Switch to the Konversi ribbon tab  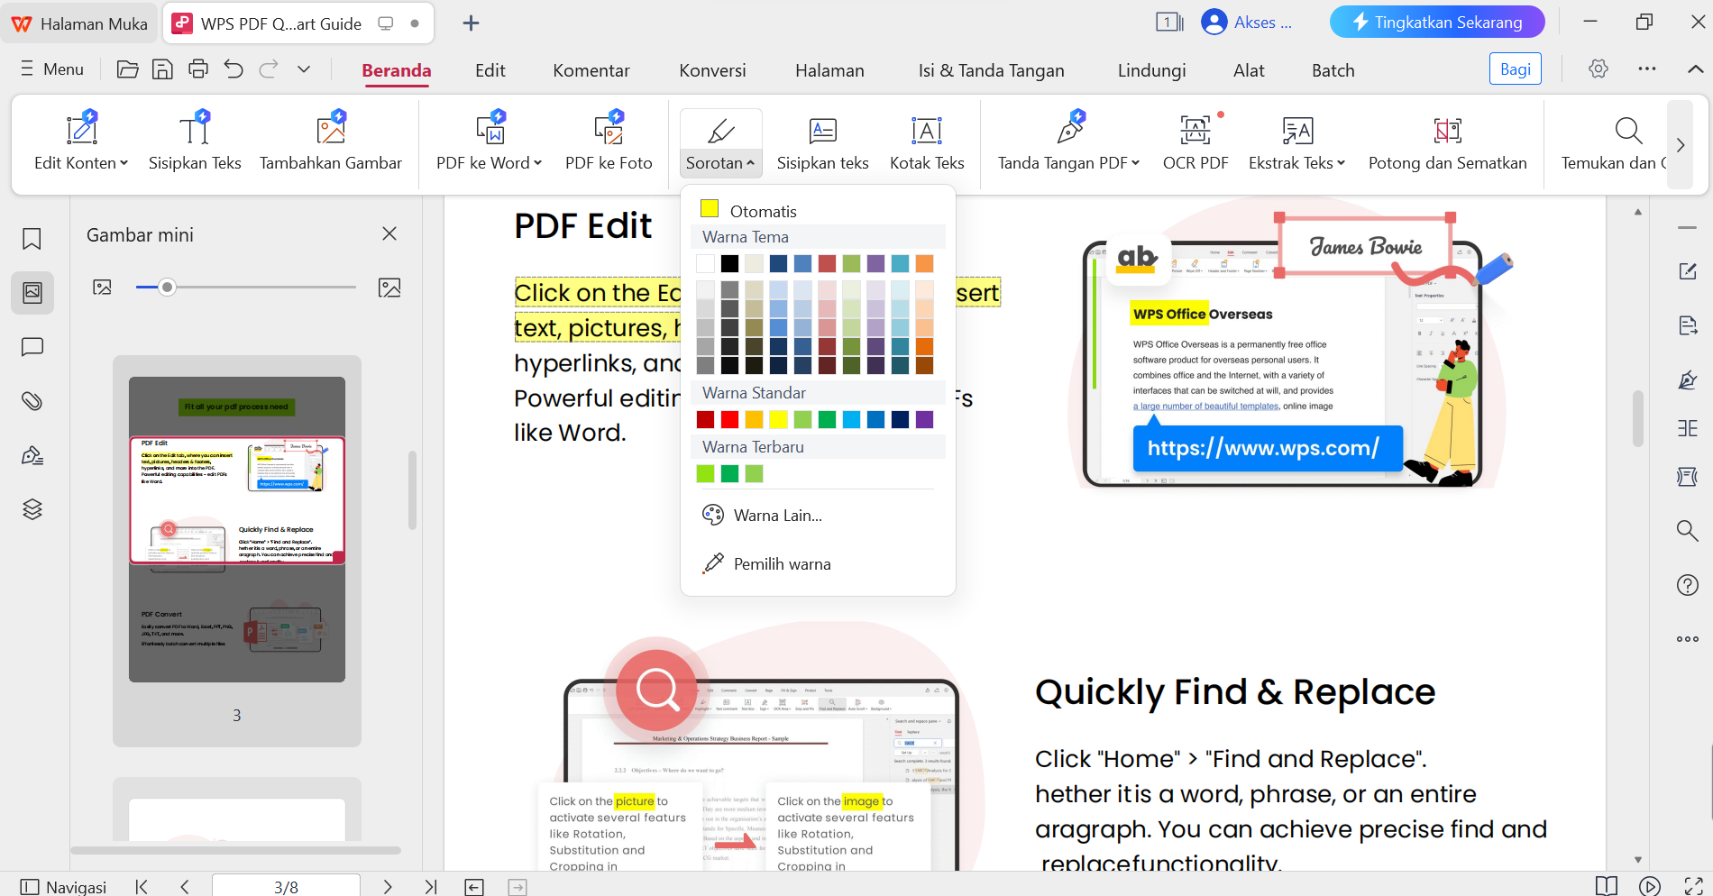tap(712, 69)
